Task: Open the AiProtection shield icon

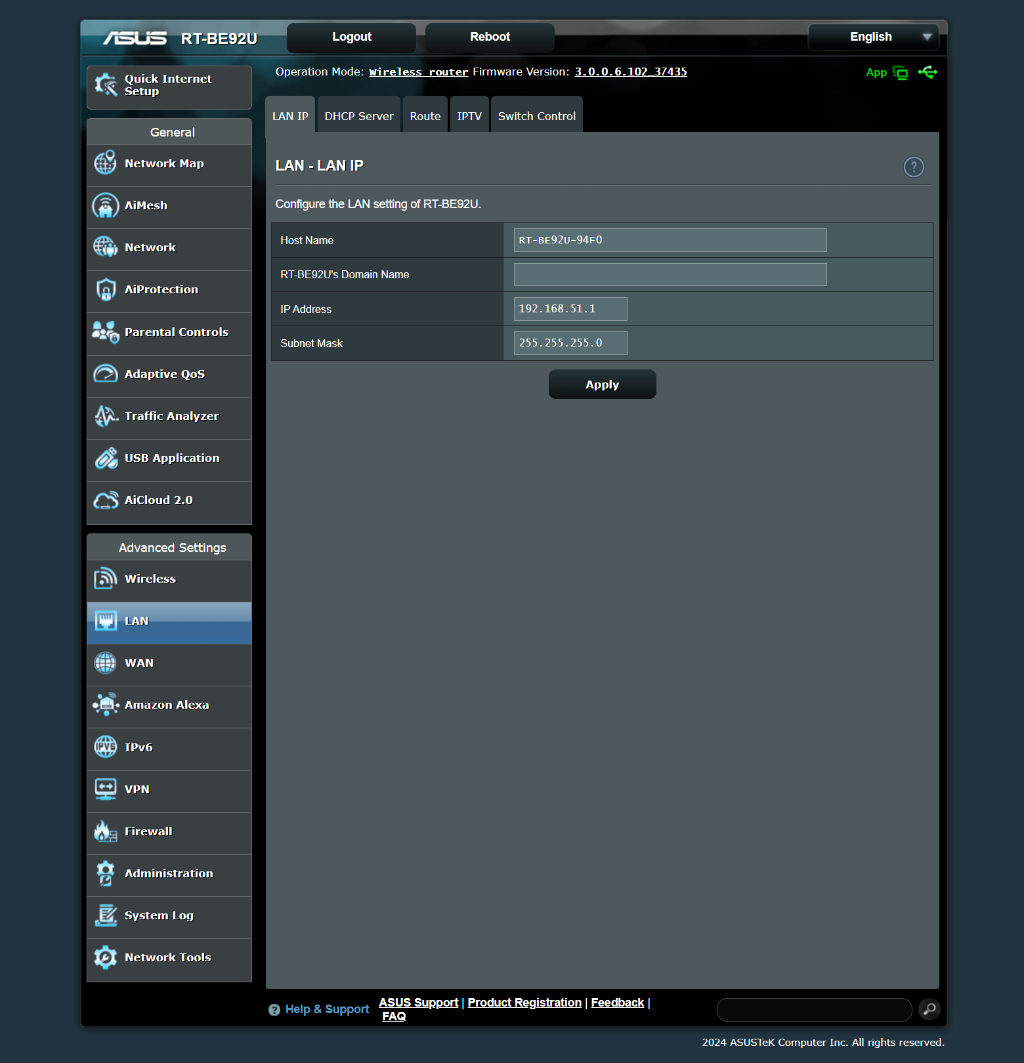Action: 106,289
